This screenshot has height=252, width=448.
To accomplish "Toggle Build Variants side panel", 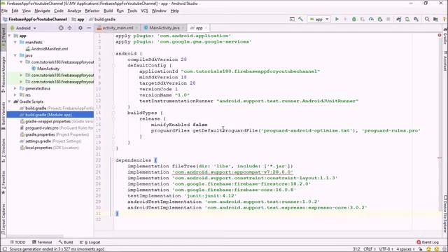I will [3, 116].
